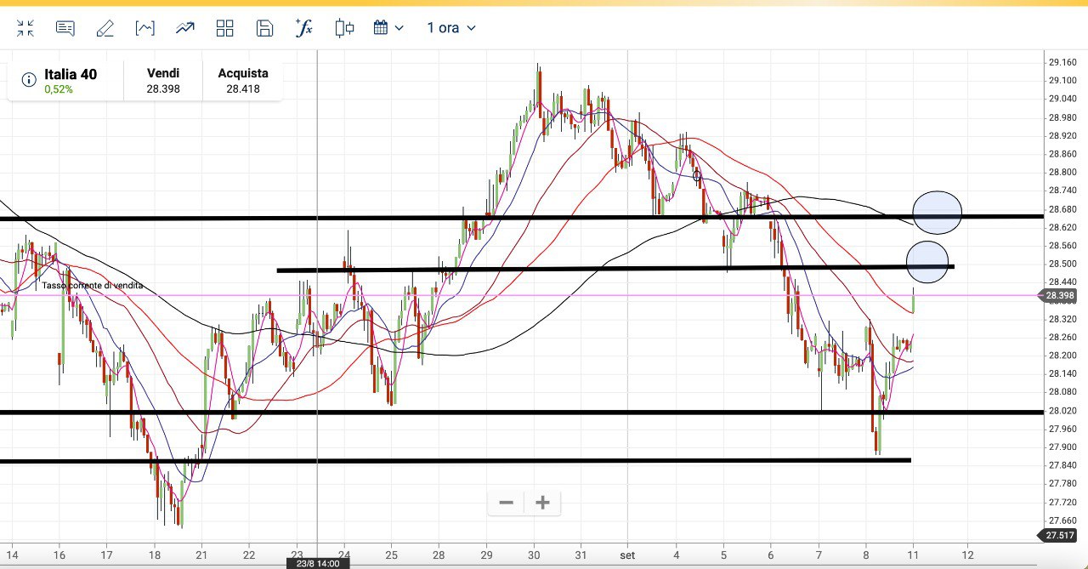Select the lower blue ellipse drawing
The image size is (1088, 569).
[926, 262]
